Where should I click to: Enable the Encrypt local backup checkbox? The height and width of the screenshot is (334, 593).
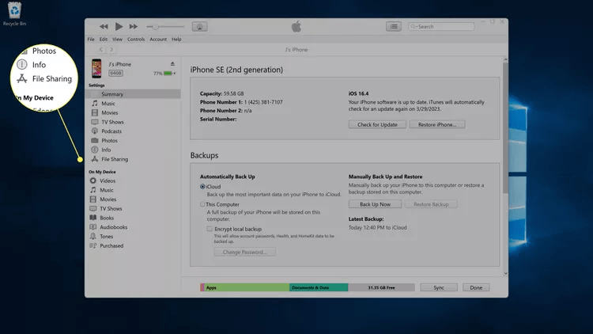[x=210, y=229]
